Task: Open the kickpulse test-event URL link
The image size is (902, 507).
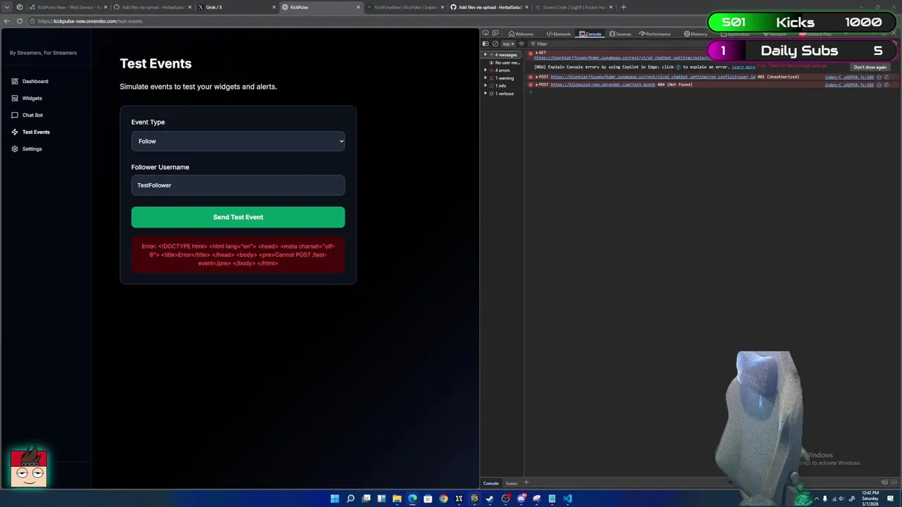Action: tap(603, 84)
